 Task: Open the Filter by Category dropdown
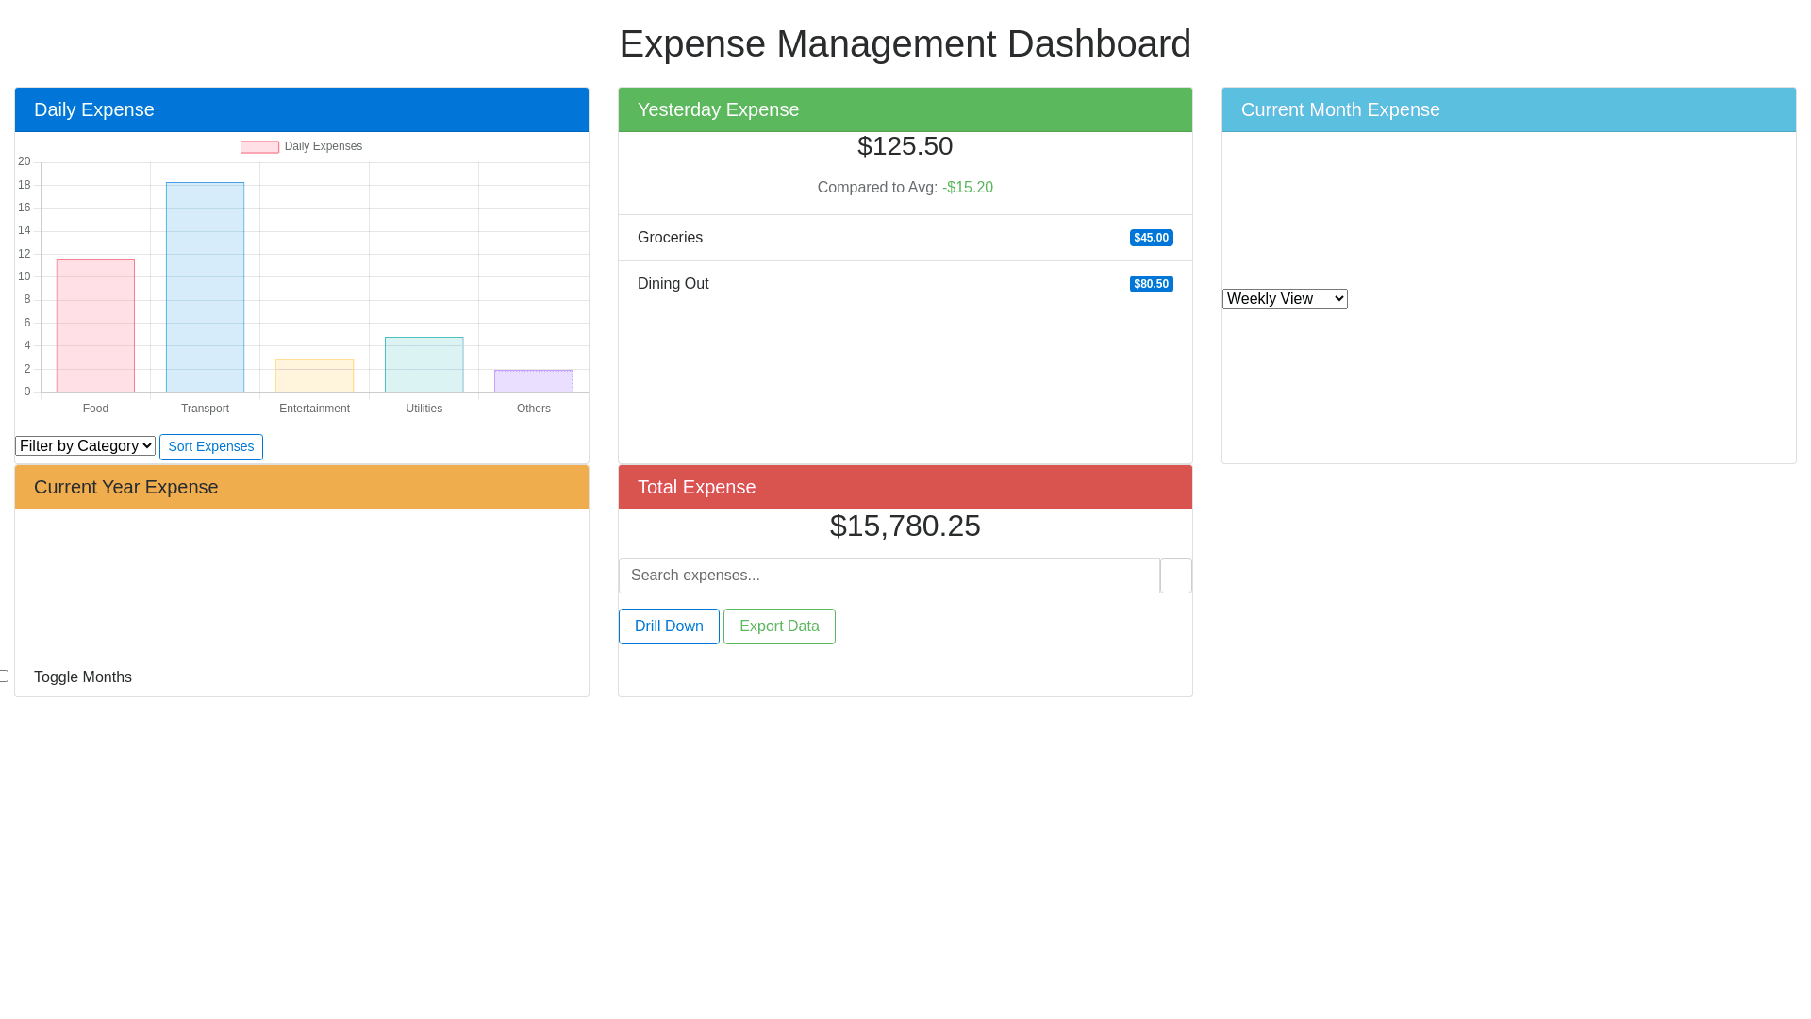[85, 446]
